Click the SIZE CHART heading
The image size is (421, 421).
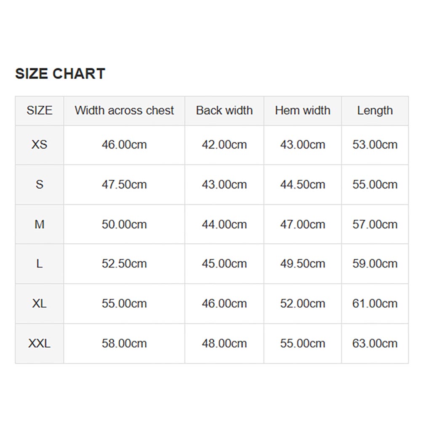click(60, 74)
